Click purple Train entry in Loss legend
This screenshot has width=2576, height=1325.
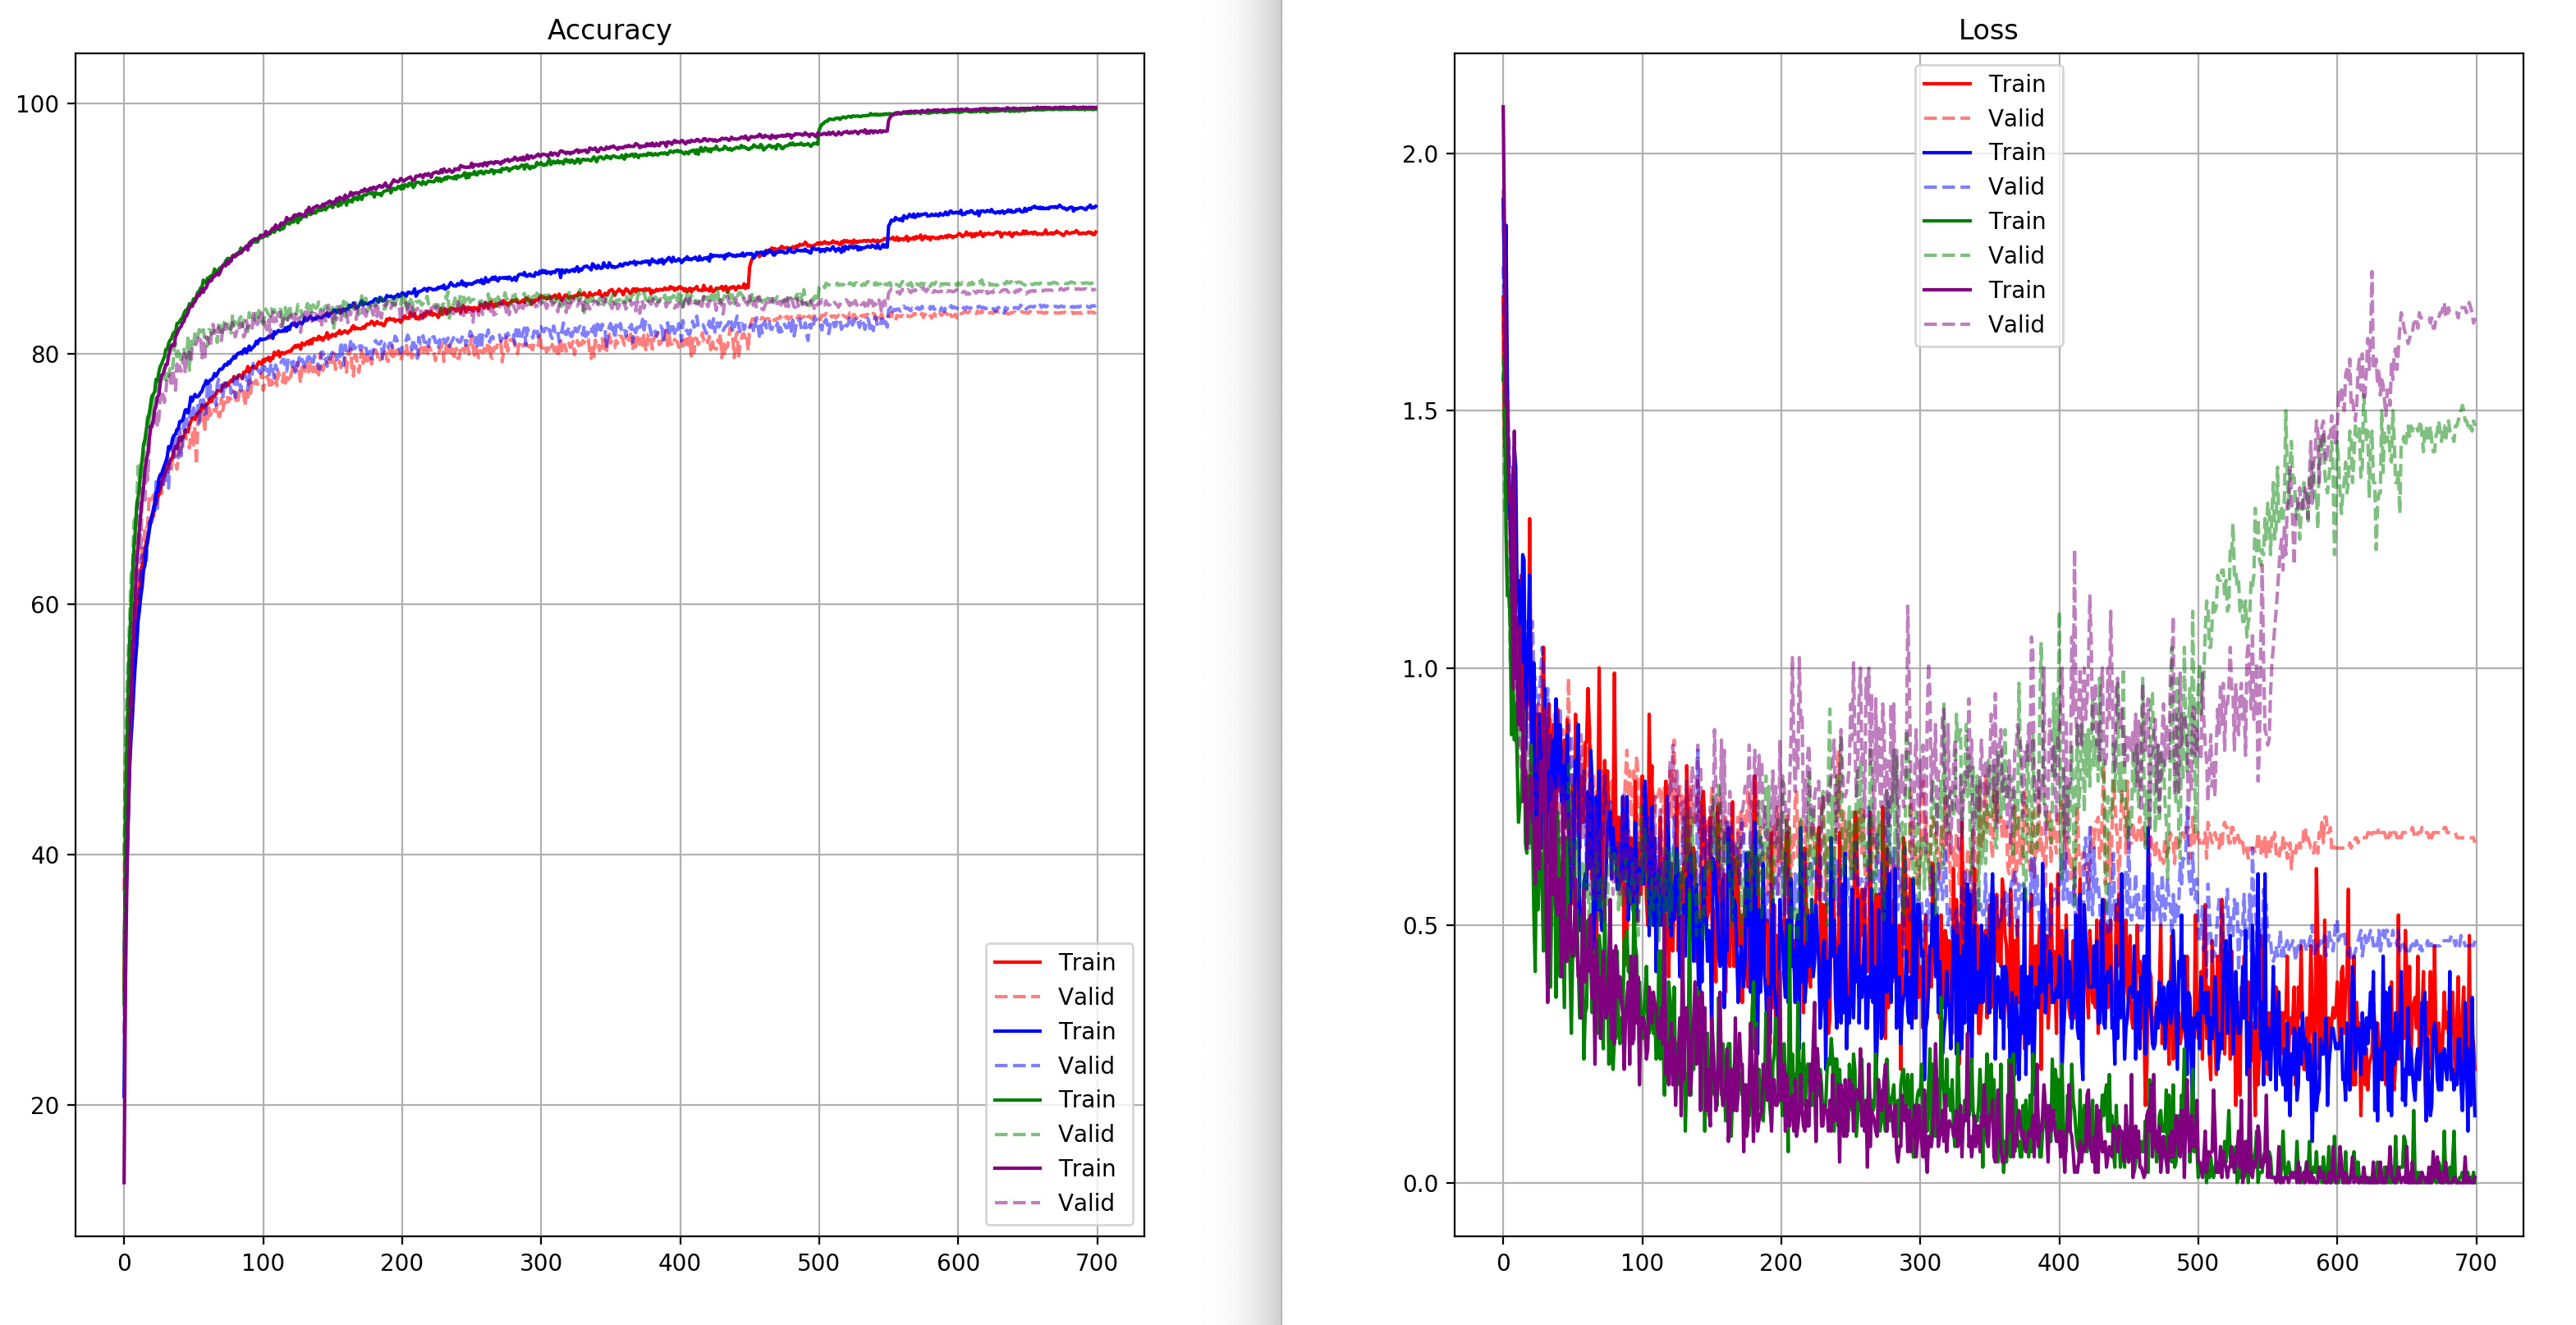2015,290
